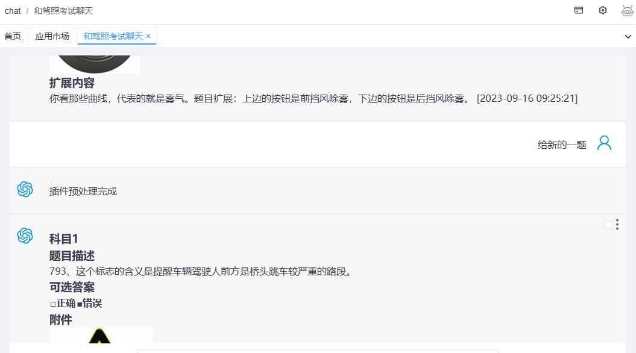Click the user avatar beside 给新的一题

click(x=604, y=143)
